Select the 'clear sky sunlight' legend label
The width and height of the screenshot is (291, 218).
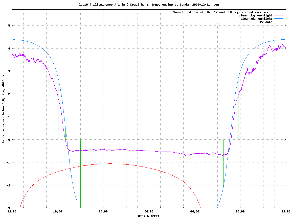pos(256,19)
